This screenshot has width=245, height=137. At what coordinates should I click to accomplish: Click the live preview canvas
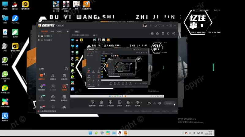click(x=124, y=68)
